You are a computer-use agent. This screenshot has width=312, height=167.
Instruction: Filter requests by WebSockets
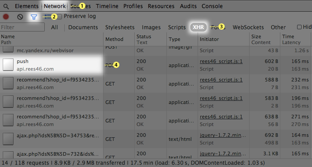pyautogui.click(x=248, y=27)
